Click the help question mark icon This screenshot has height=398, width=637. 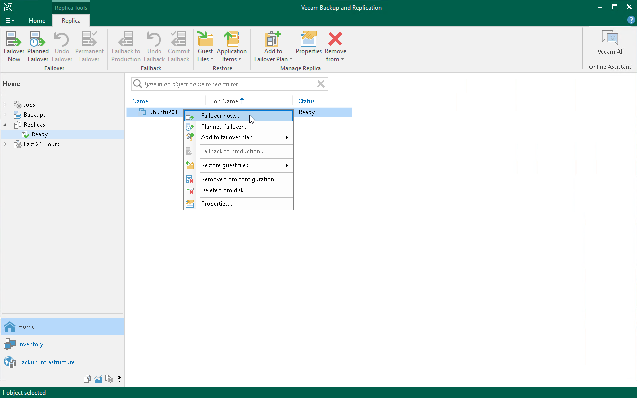[x=631, y=20]
